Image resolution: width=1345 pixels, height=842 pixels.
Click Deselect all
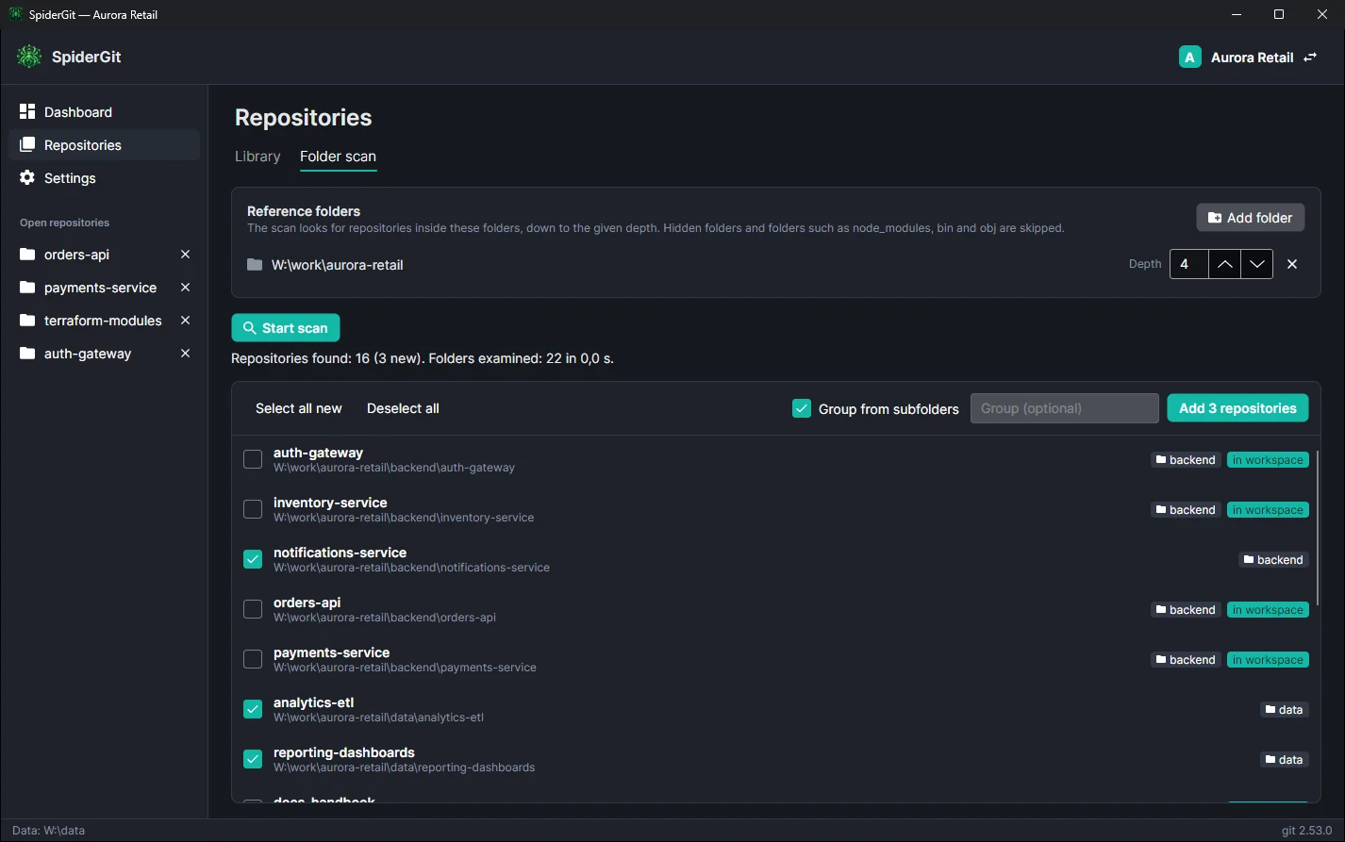pos(403,408)
